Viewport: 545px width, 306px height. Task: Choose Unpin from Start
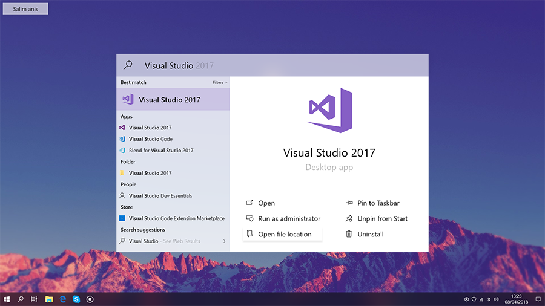coord(382,218)
